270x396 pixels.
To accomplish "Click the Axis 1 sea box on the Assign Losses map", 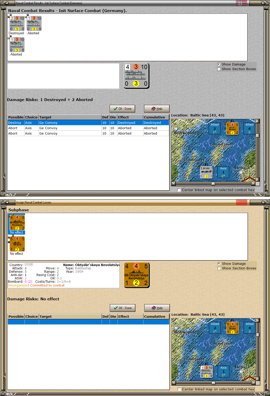I will pyautogui.click(x=224, y=371).
